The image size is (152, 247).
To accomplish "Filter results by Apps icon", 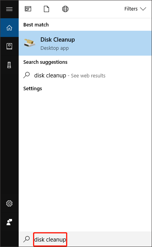I will tap(28, 9).
